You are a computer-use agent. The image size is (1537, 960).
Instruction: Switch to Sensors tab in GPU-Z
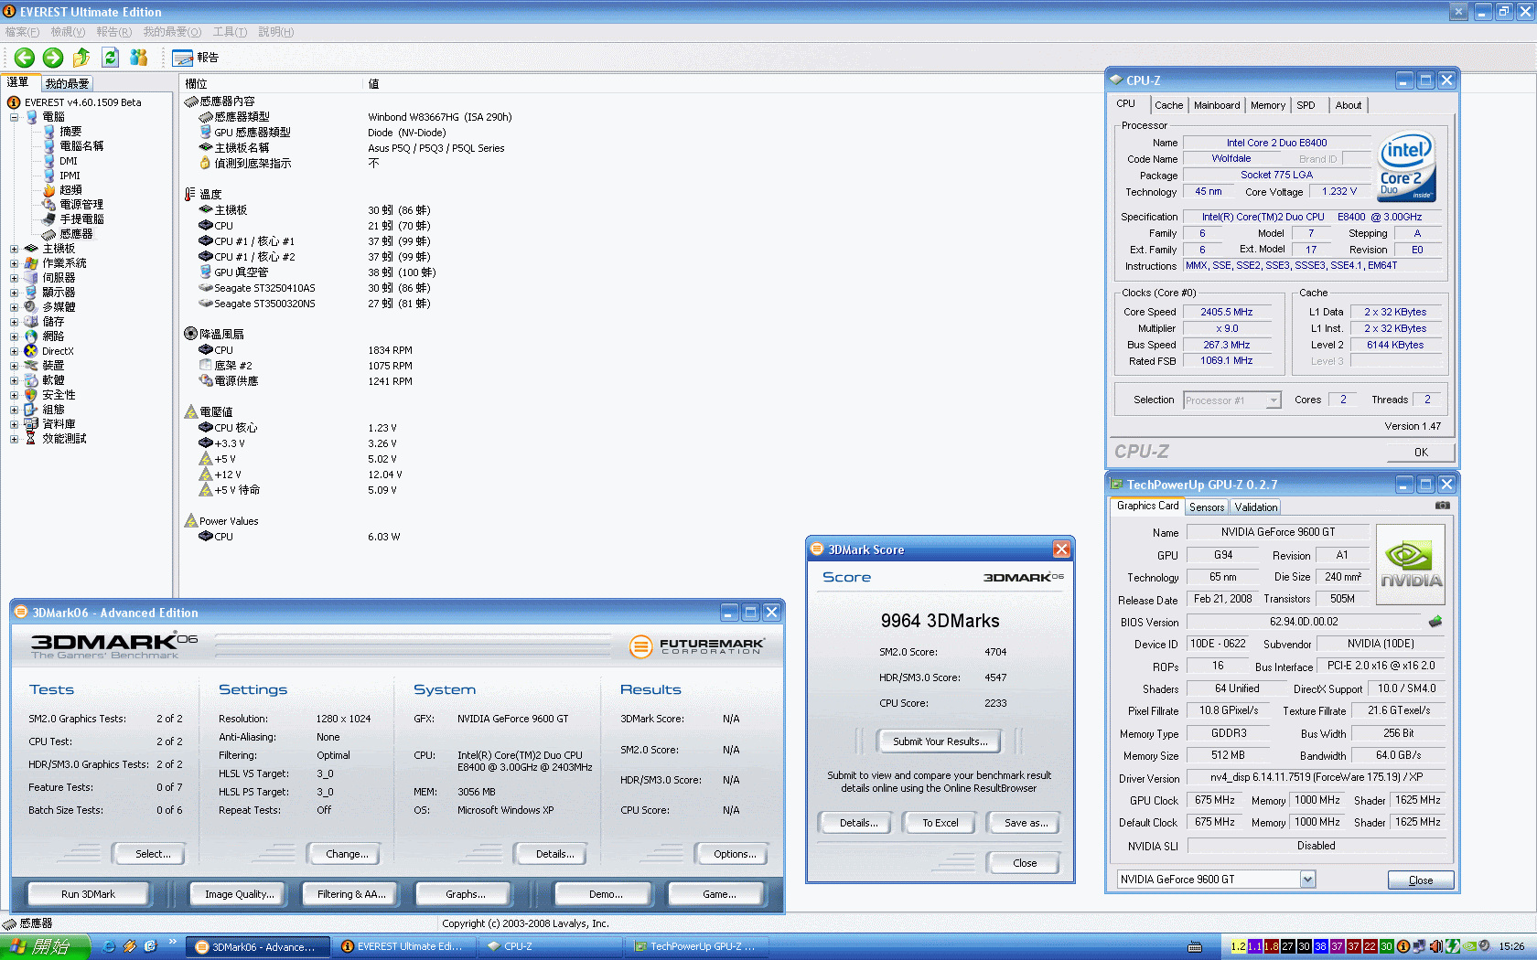[1207, 507]
